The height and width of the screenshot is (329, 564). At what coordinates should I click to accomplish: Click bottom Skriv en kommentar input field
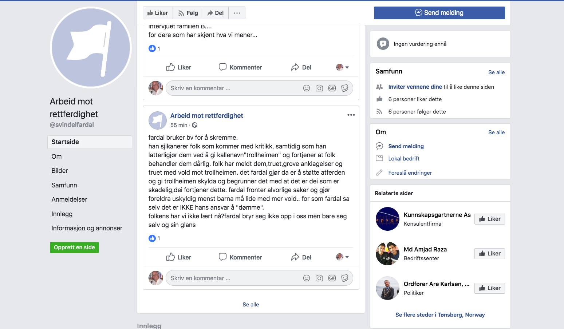(x=233, y=278)
